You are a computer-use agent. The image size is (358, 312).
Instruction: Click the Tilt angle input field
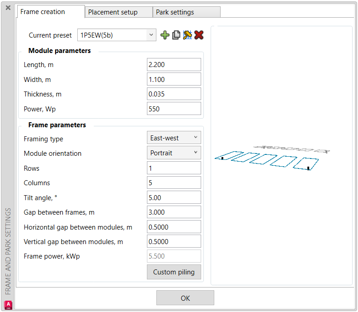click(x=174, y=197)
